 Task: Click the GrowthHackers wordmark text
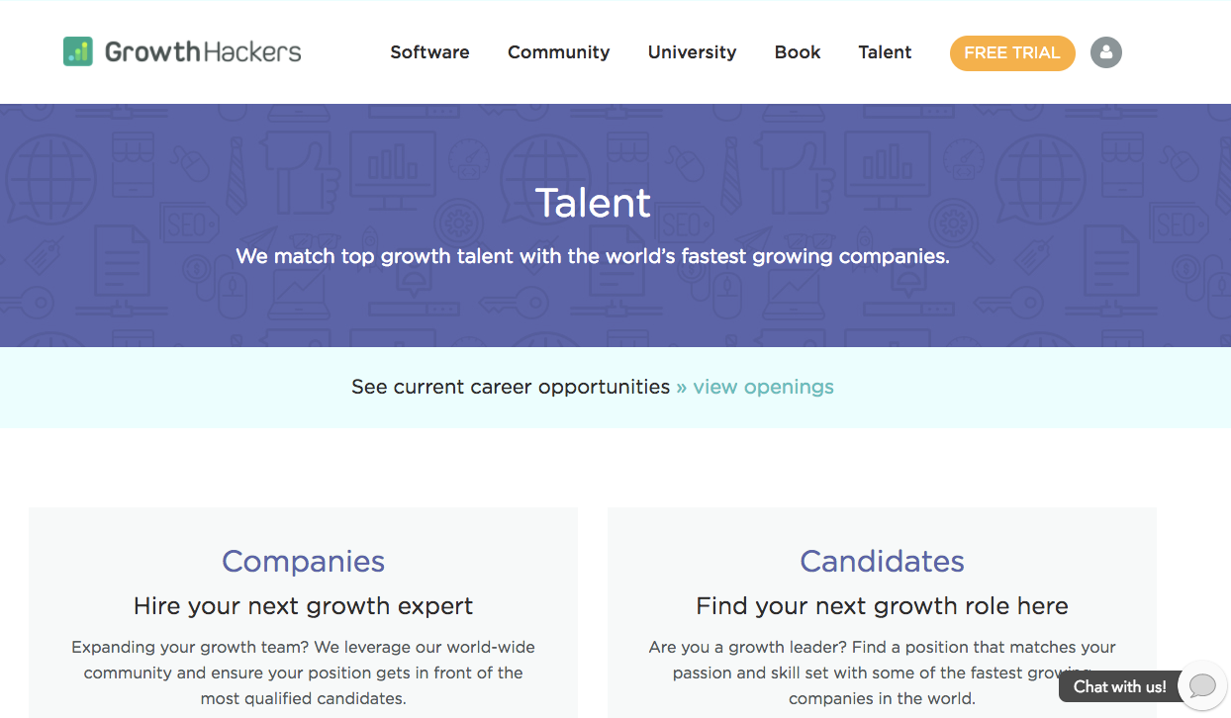click(x=203, y=51)
